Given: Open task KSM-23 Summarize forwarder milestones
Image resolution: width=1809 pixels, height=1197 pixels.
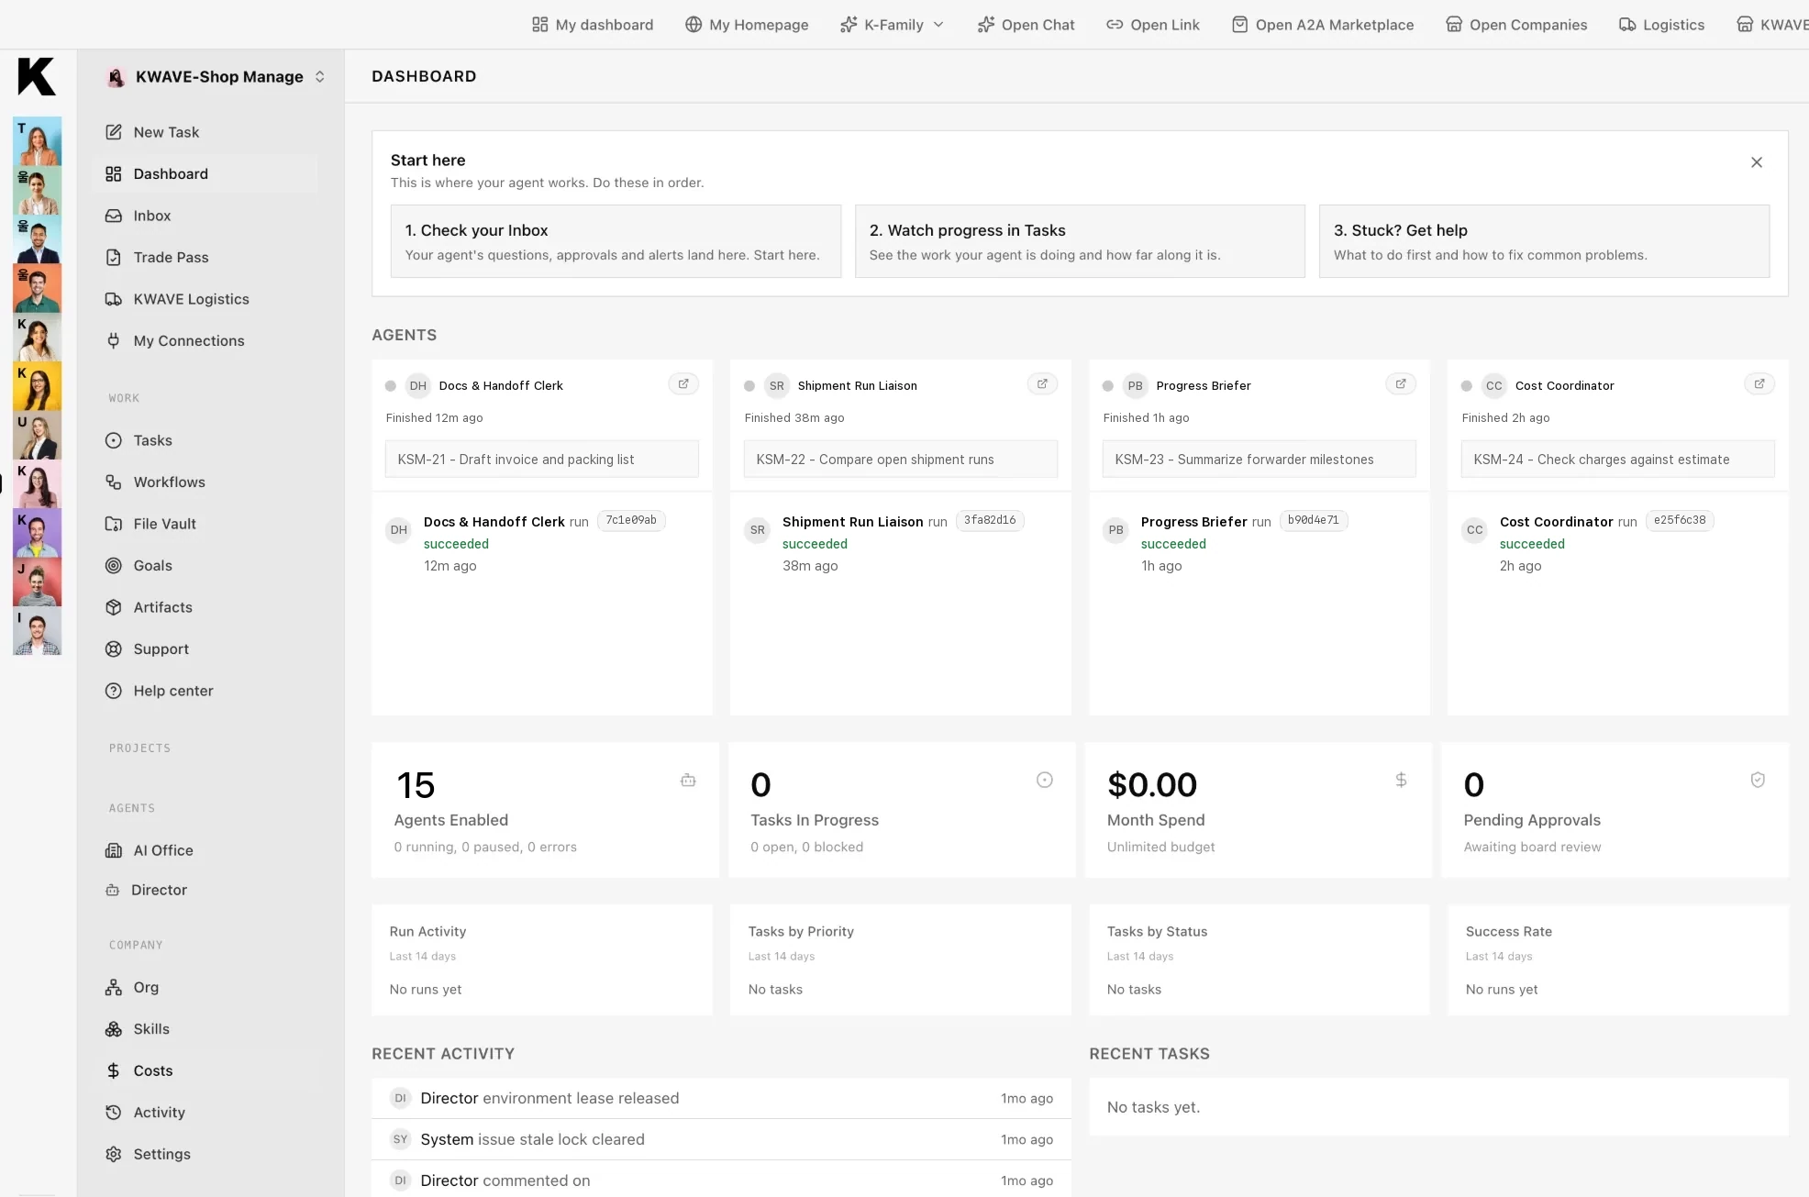Looking at the screenshot, I should coord(1260,460).
